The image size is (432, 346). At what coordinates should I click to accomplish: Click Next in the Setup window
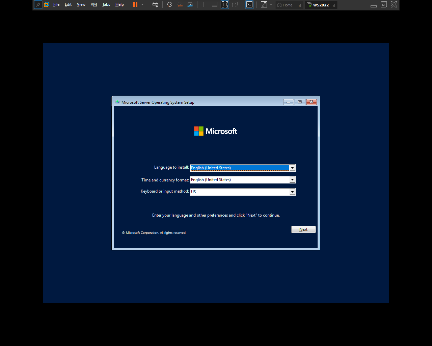click(x=303, y=229)
